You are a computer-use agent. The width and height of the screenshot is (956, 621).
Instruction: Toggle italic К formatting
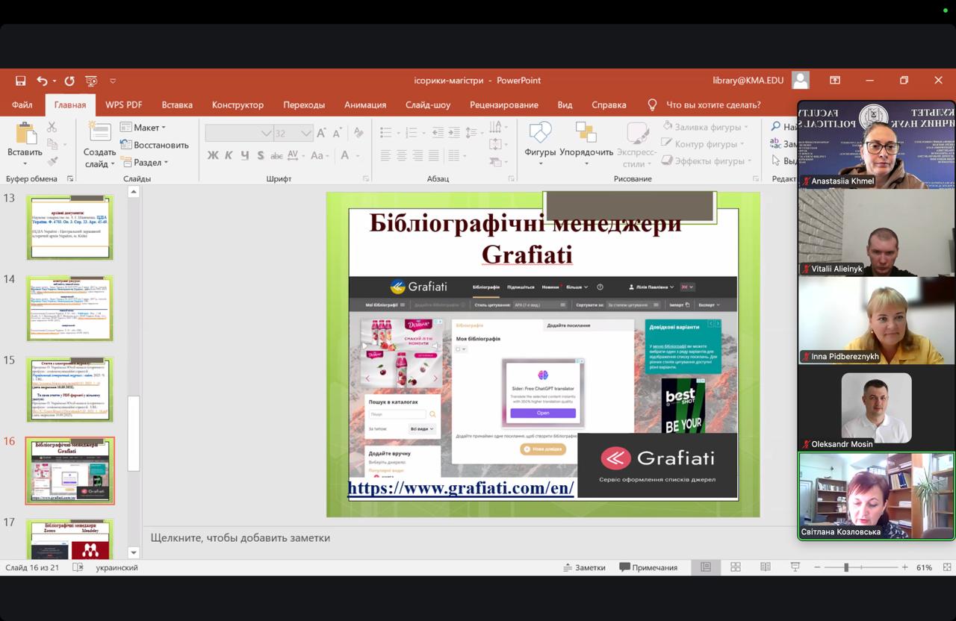click(229, 155)
